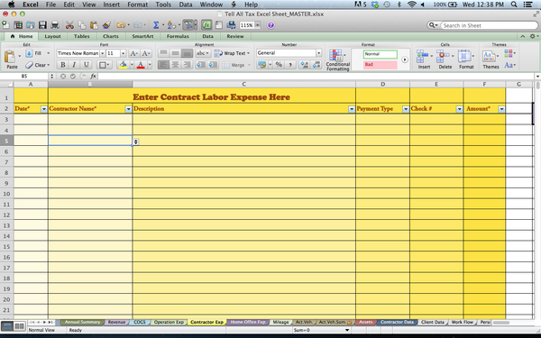Open the Payment Type filter dropdown
The height and width of the screenshot is (338, 541).
click(x=406, y=109)
